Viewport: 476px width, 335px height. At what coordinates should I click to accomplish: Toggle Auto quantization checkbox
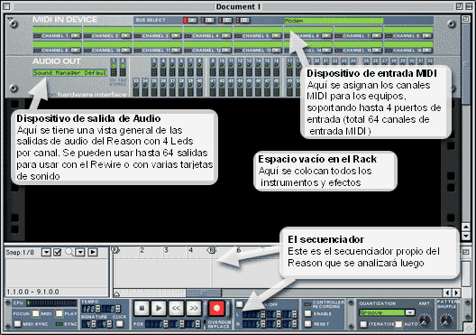tap(398, 324)
